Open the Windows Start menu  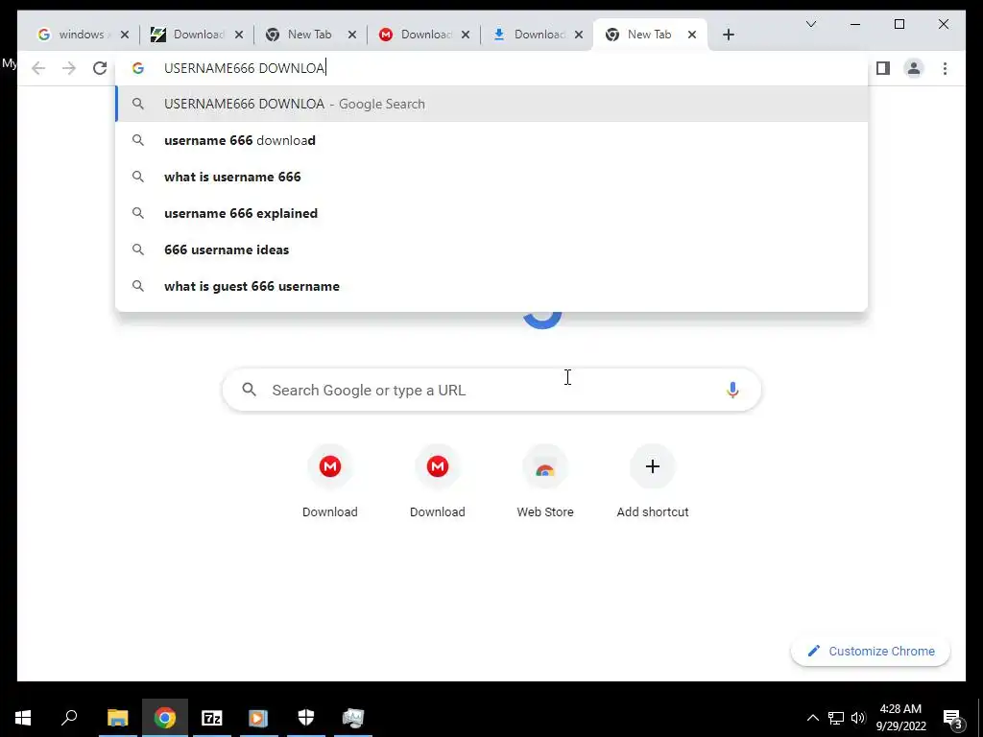coord(23,718)
